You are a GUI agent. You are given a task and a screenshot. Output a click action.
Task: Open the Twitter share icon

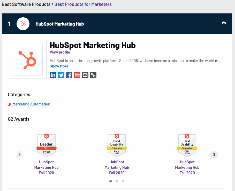click(x=61, y=75)
